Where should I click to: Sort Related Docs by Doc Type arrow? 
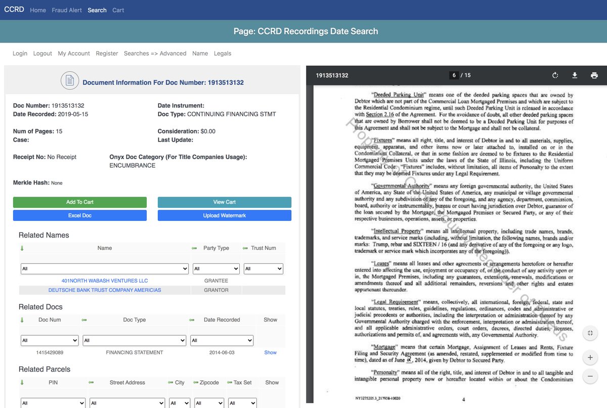[x=84, y=320]
